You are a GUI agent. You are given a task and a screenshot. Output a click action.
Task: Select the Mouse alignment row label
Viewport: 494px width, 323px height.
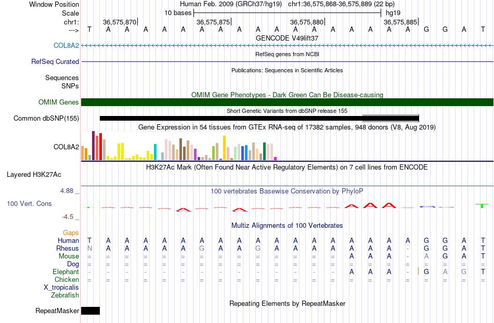[x=69, y=256]
